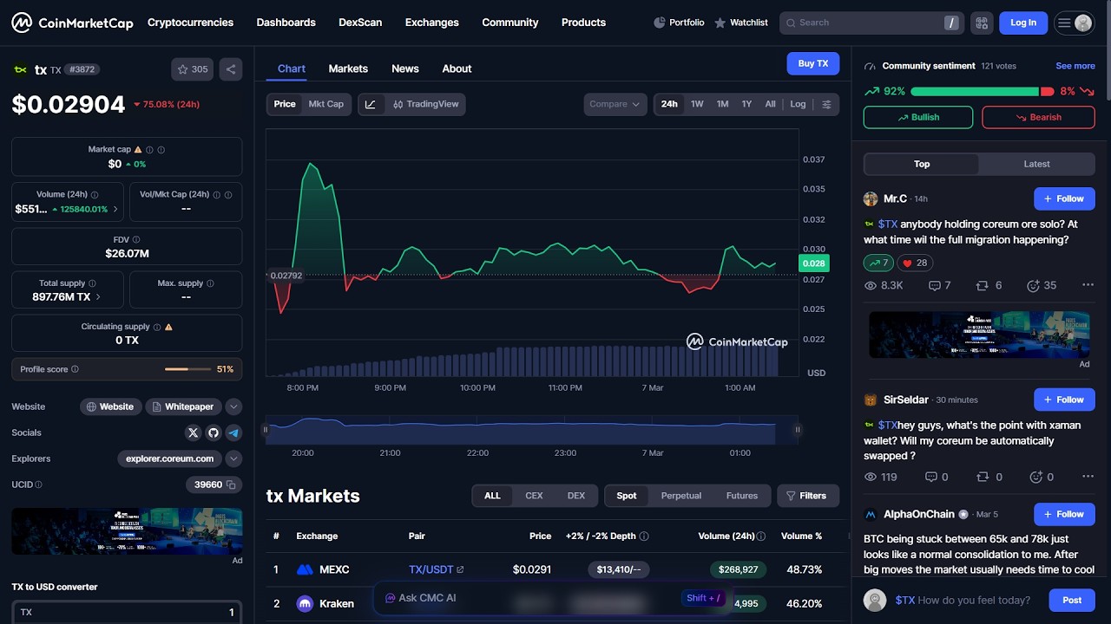This screenshot has width=1111, height=624.
Task: Switch to the Markets tab
Action: point(348,68)
